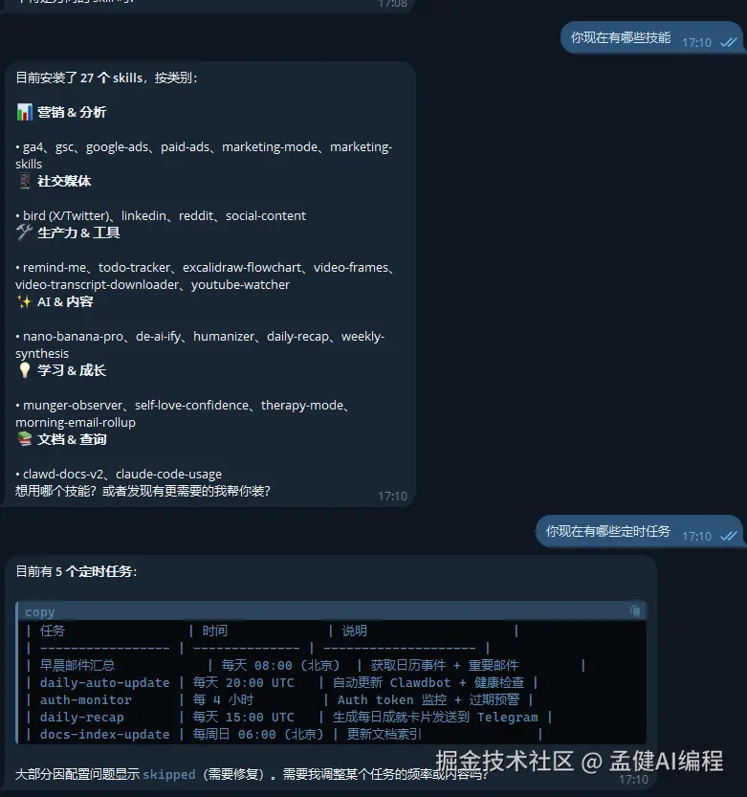Click the 17:10 timestamp under the skills list

coord(392,496)
